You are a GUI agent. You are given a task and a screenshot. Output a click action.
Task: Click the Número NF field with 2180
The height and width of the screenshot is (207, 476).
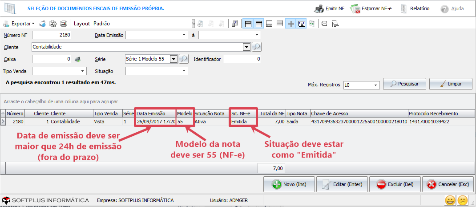[51, 35]
